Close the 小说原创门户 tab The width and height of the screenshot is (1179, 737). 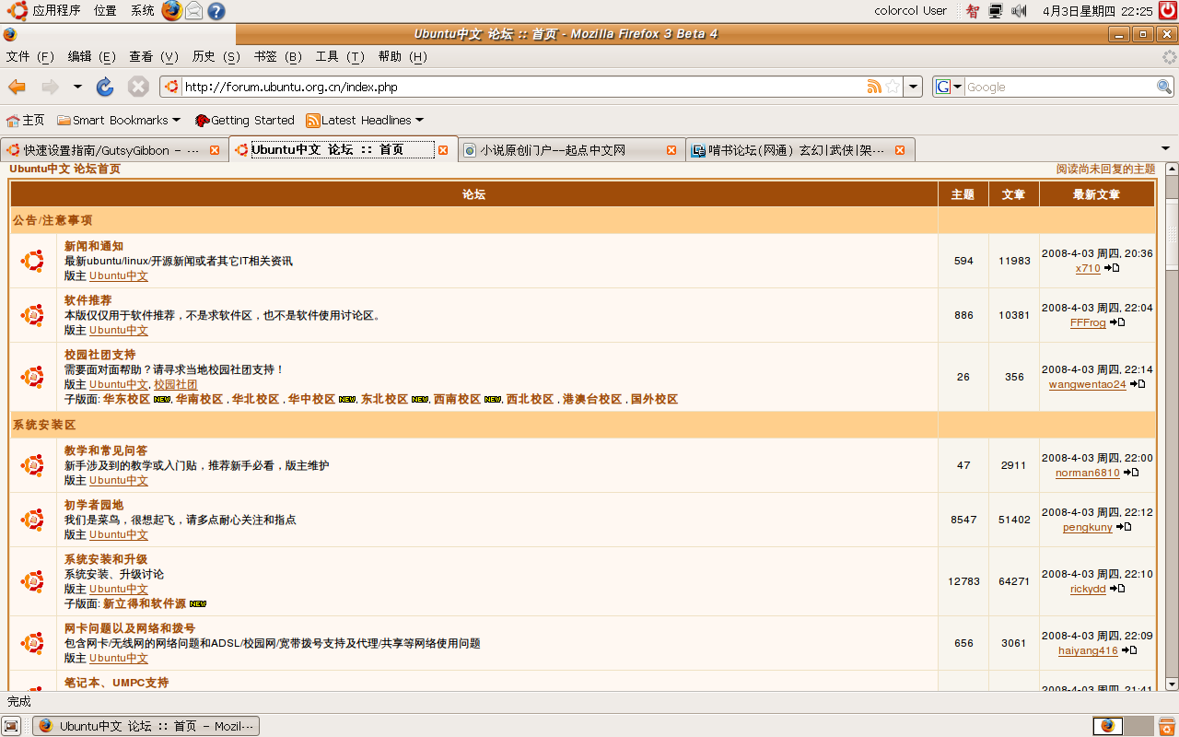671,150
